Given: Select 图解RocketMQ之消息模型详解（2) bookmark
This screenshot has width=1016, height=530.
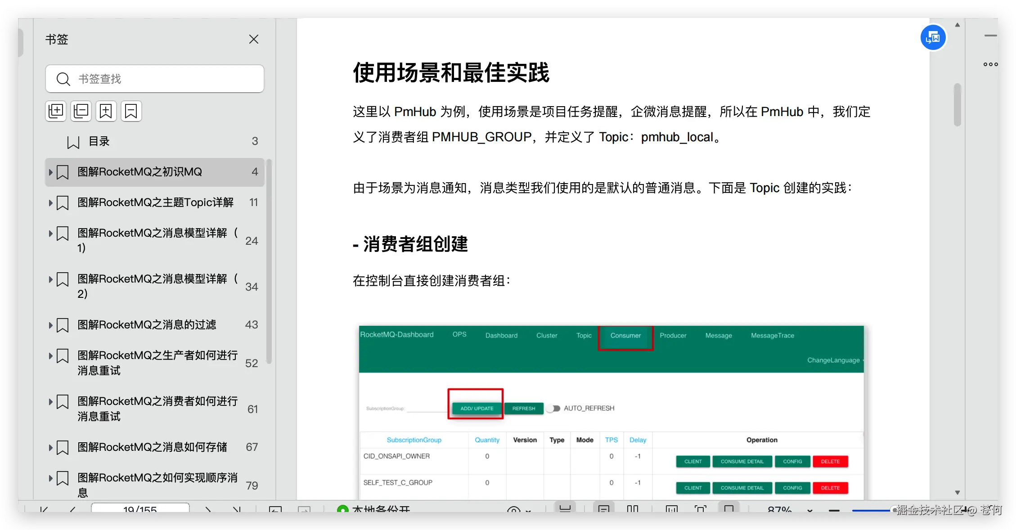Looking at the screenshot, I should (157, 287).
